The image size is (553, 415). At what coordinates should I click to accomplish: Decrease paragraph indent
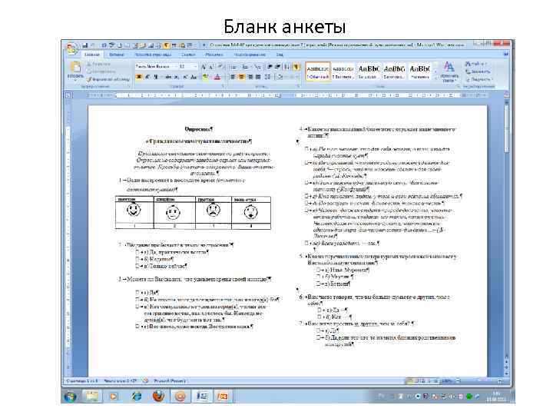[270, 66]
